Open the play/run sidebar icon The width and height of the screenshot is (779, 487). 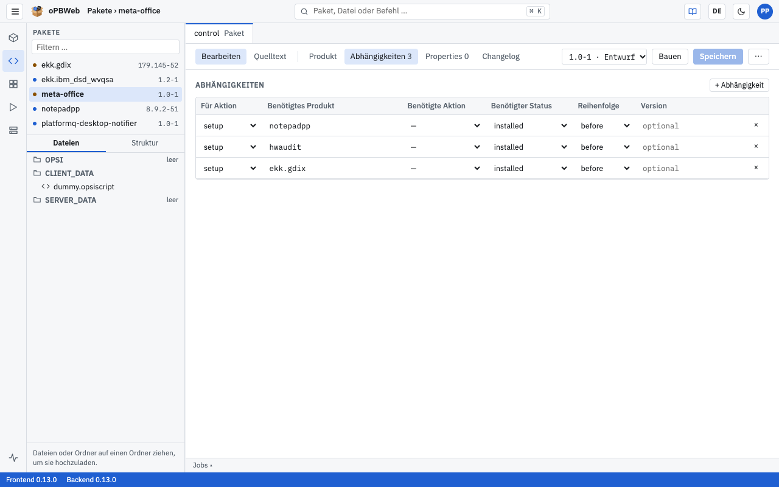click(13, 107)
